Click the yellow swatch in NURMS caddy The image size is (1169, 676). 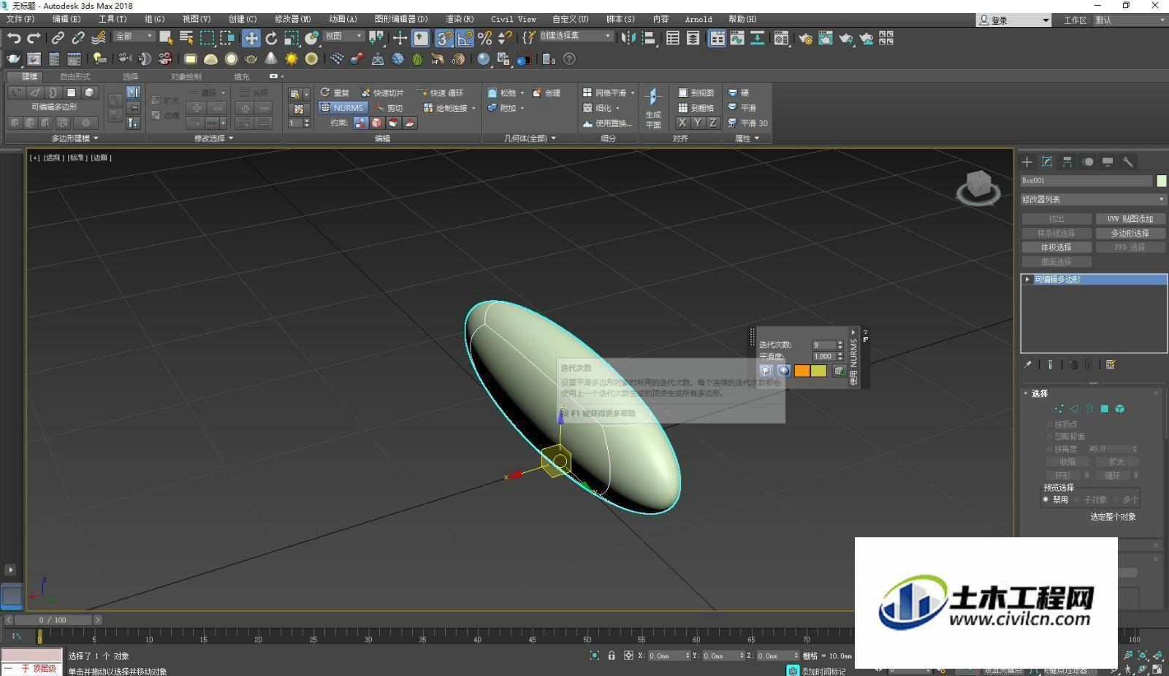click(x=819, y=371)
